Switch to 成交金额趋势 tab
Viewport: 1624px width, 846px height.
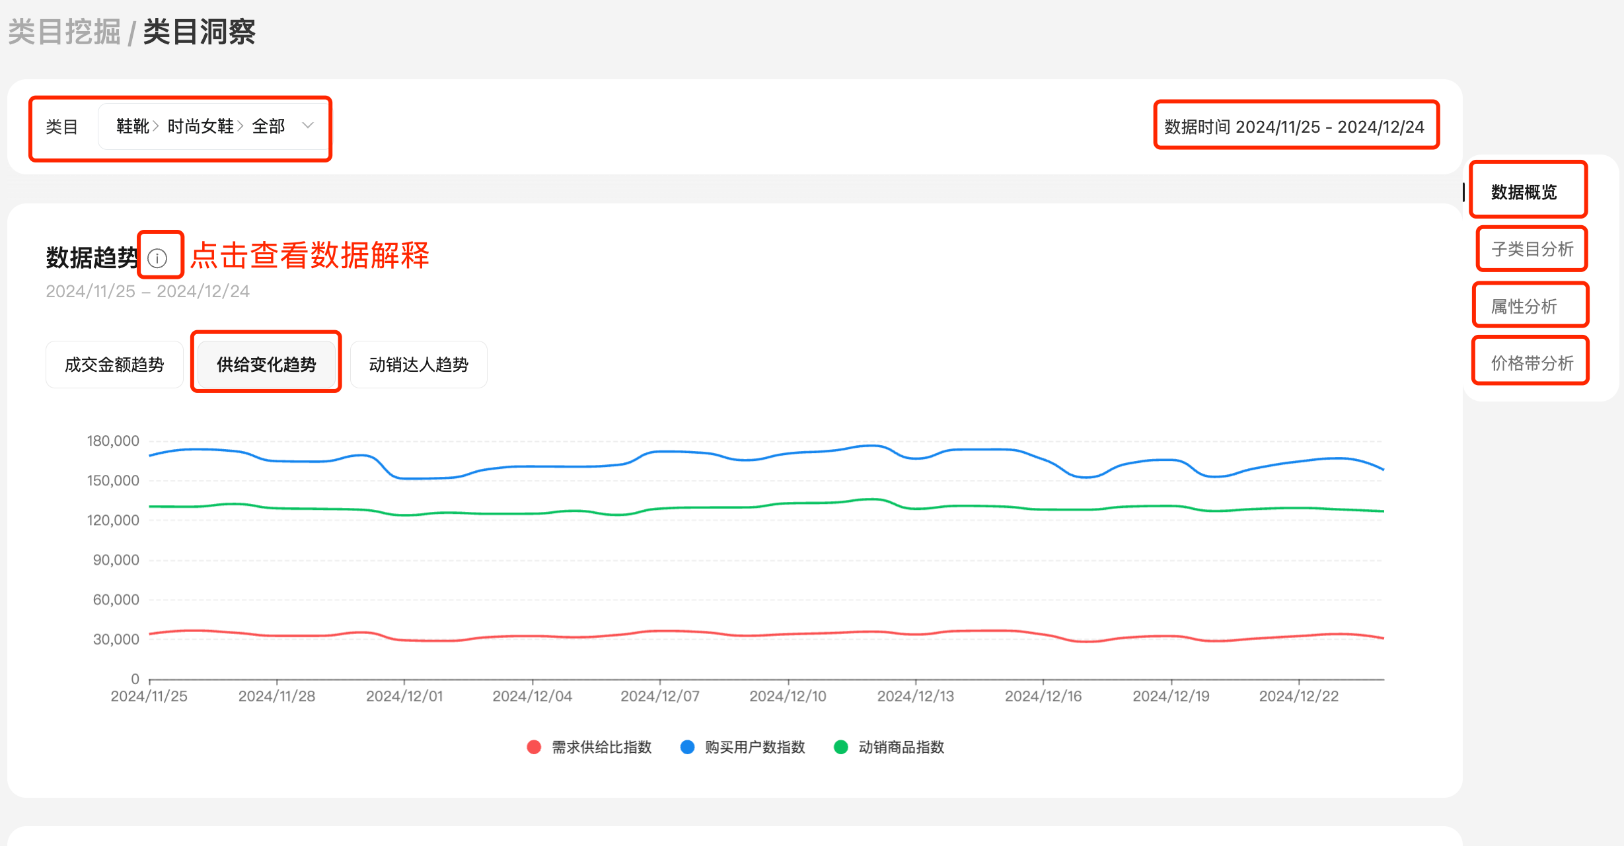pos(114,365)
